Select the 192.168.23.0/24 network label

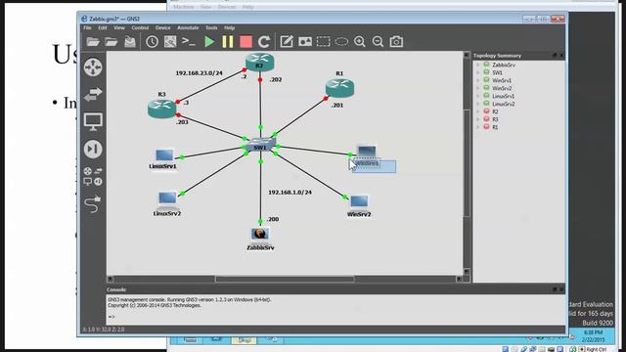tap(199, 73)
